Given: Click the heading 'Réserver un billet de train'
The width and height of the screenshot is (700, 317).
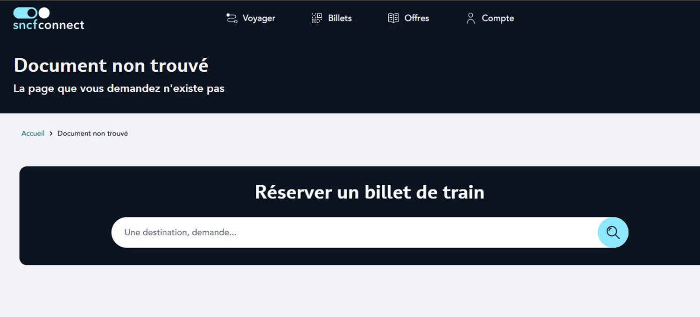Looking at the screenshot, I should point(370,192).
